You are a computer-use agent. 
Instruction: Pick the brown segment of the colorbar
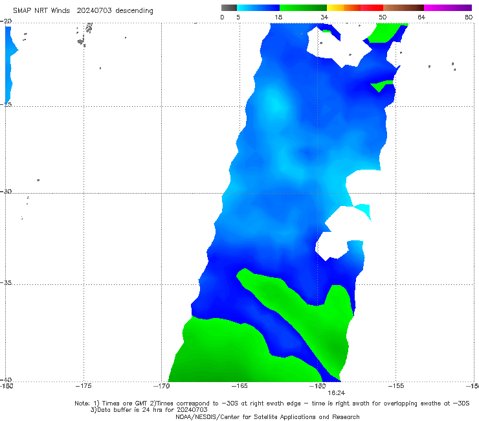(x=403, y=8)
